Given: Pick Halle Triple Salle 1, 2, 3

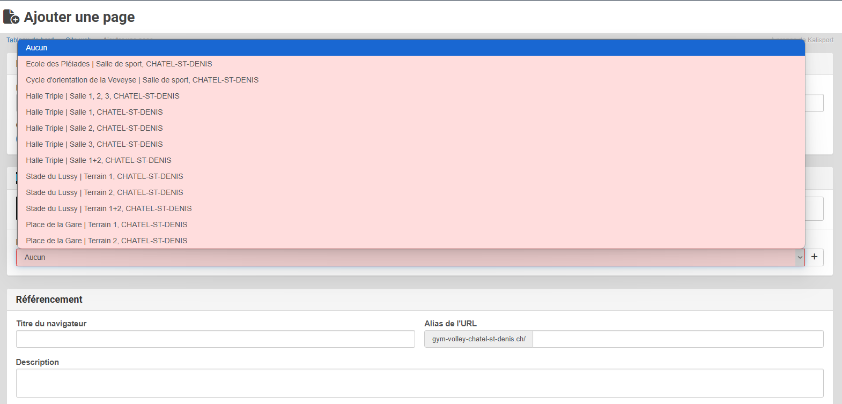Looking at the screenshot, I should tap(102, 96).
